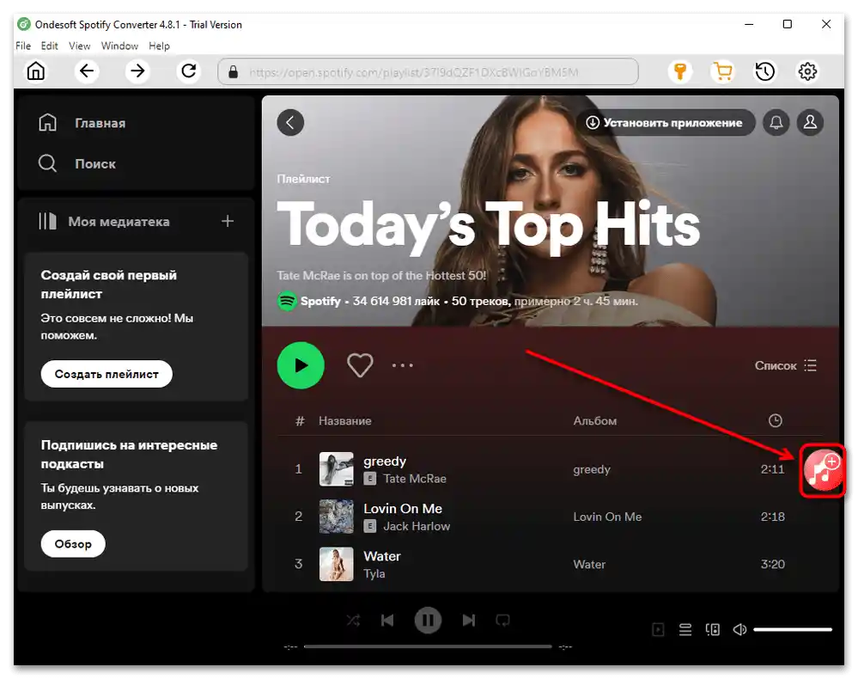Click the Альбом column header

coord(595,421)
